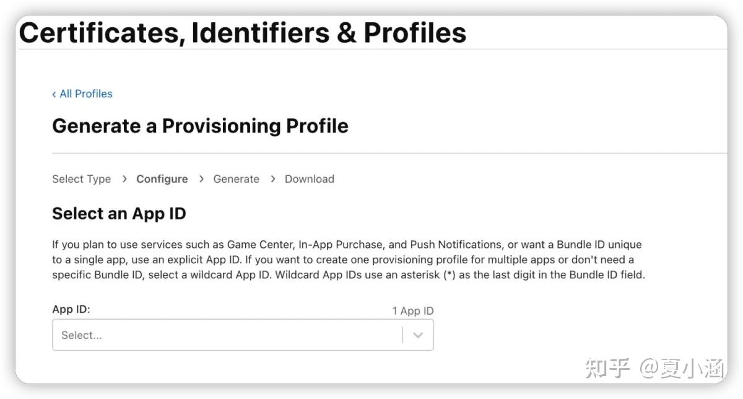Go back to All Profiles
743x399 pixels.
85,94
